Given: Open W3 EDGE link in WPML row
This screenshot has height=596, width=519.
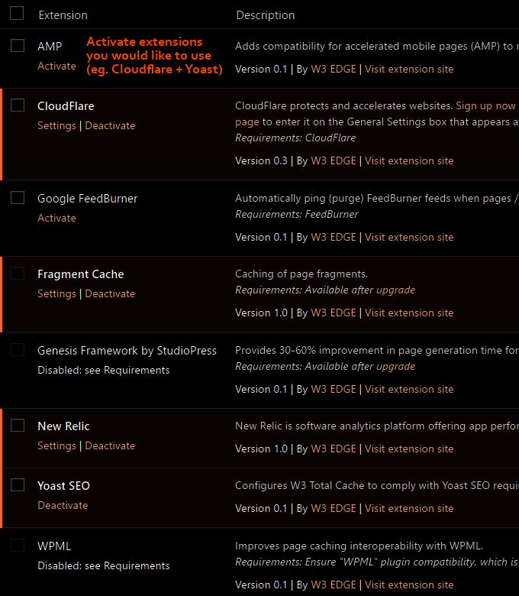Looking at the screenshot, I should 334,585.
